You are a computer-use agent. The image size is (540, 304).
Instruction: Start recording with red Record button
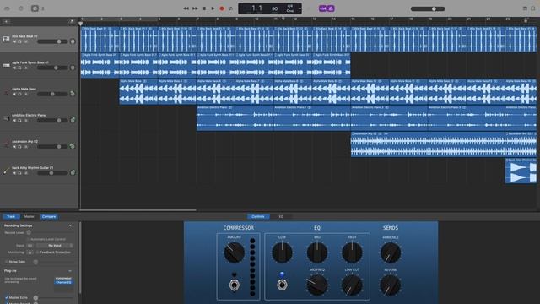click(222, 8)
